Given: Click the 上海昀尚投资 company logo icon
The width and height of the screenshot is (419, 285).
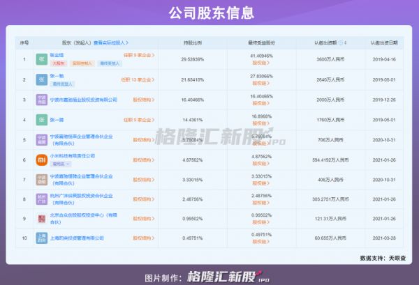Looking at the screenshot, I should pyautogui.click(x=42, y=238).
